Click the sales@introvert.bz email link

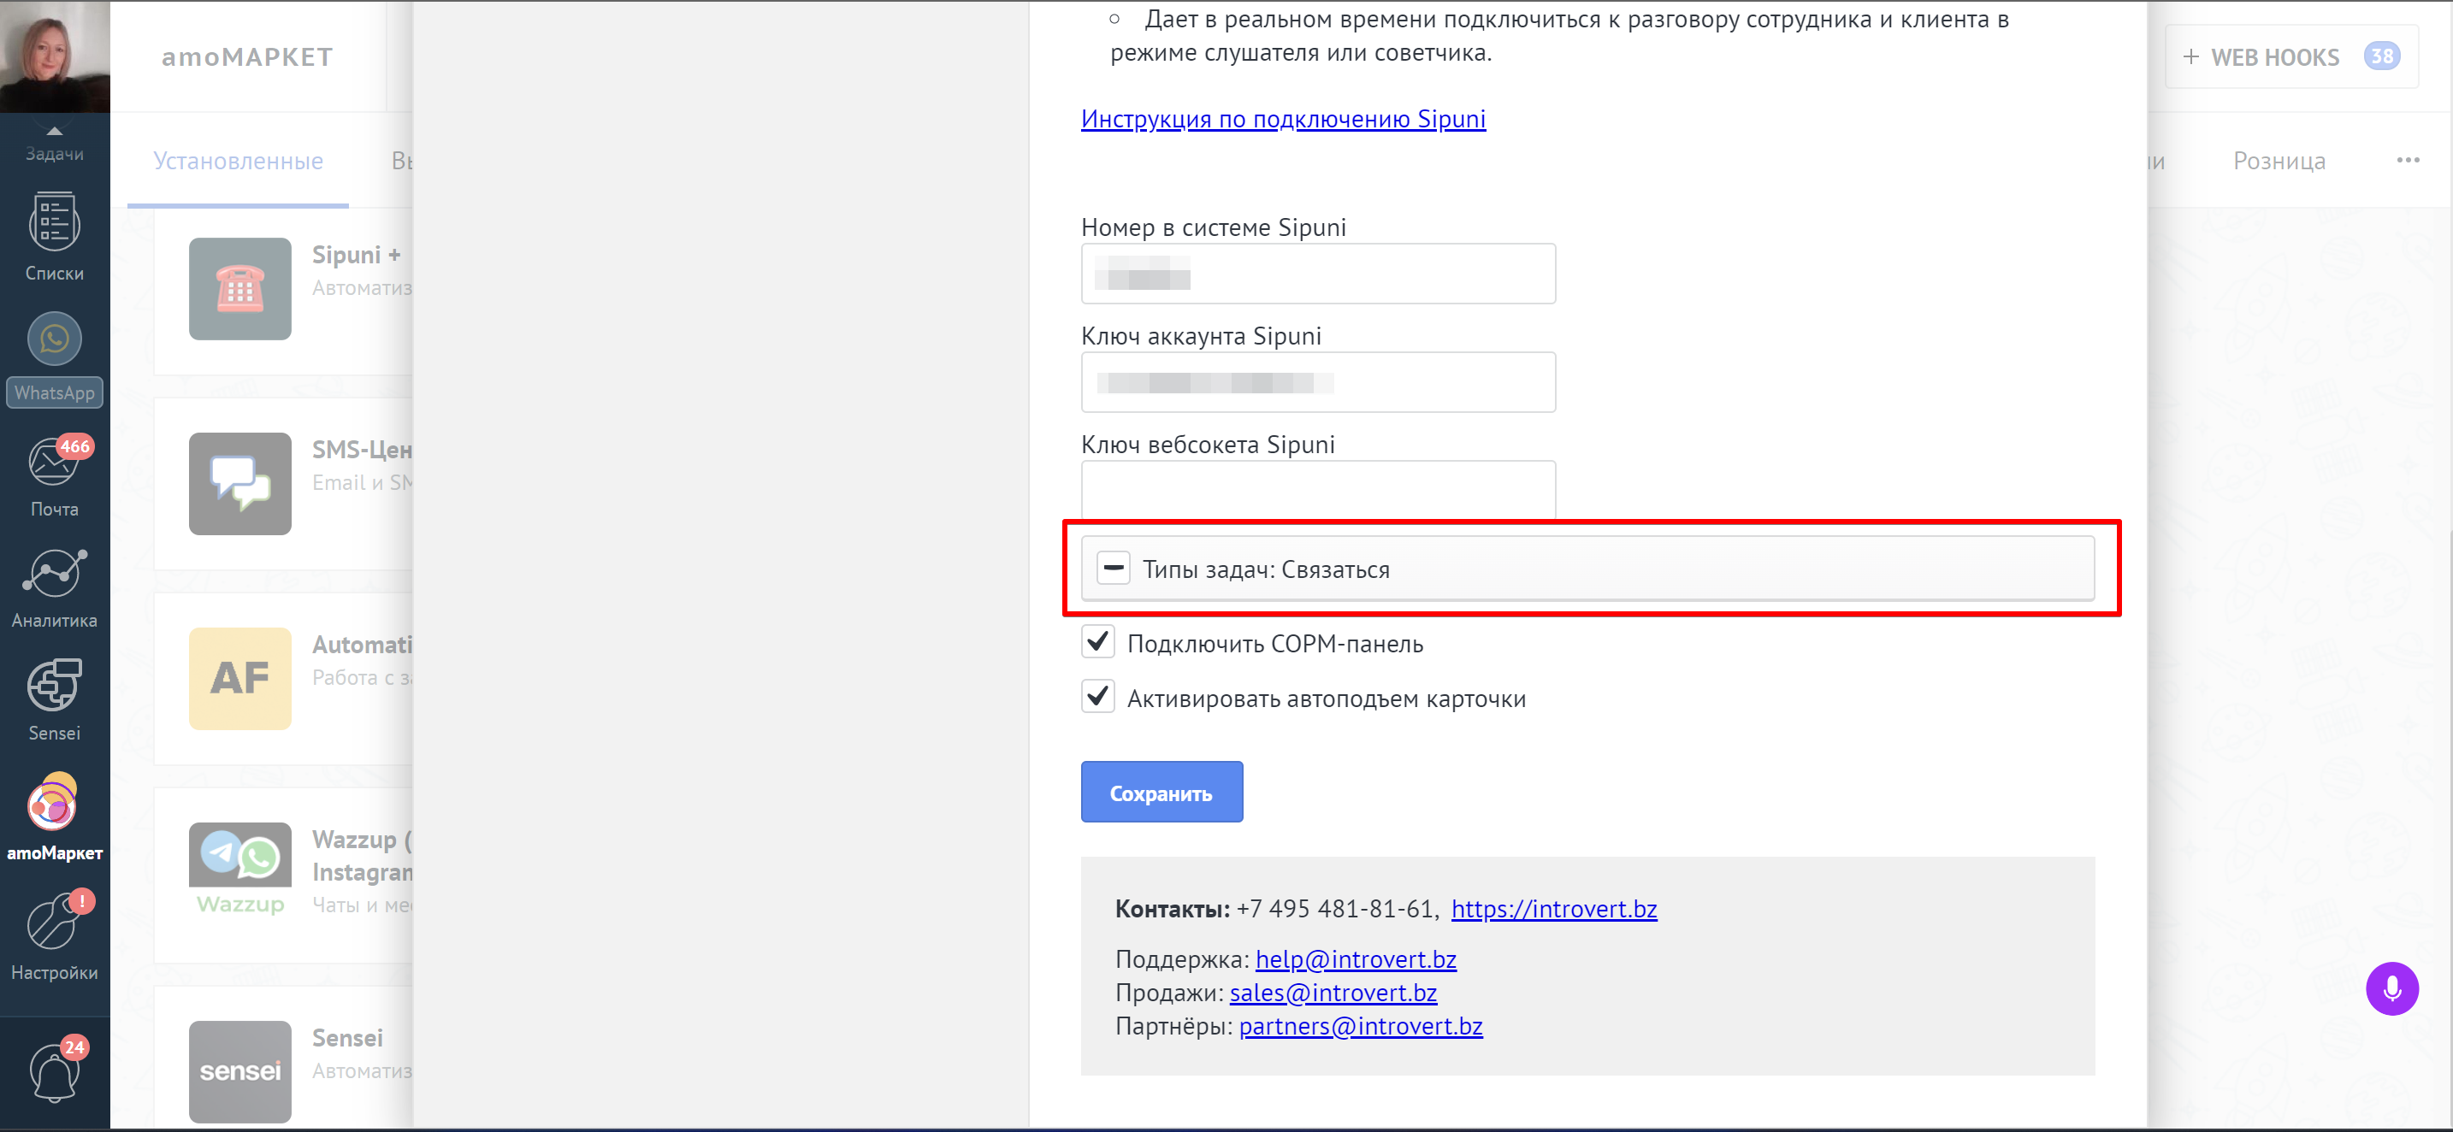click(1333, 993)
